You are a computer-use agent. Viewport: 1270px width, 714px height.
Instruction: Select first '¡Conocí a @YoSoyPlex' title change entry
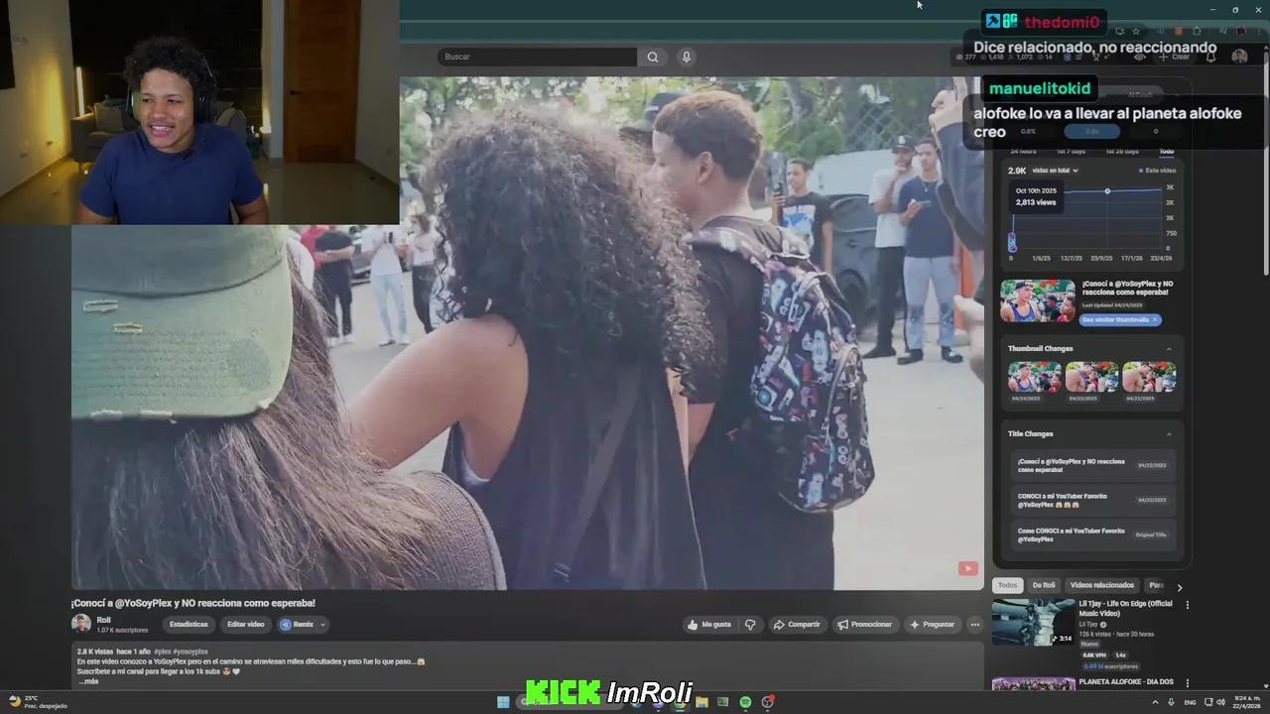(x=1092, y=465)
